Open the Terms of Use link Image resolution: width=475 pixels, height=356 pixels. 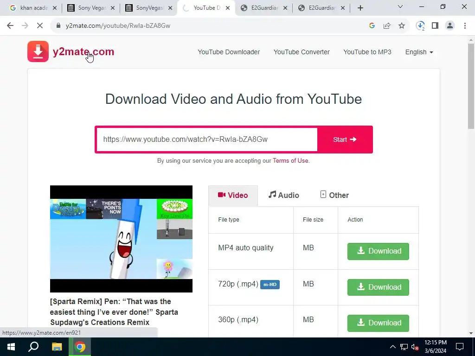pyautogui.click(x=290, y=161)
